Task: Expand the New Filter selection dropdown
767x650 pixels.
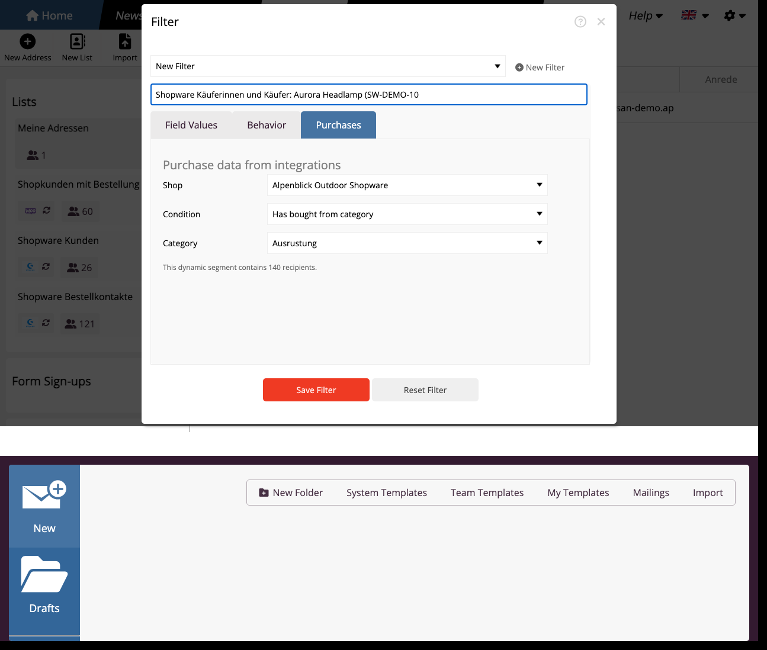Action: [x=328, y=66]
